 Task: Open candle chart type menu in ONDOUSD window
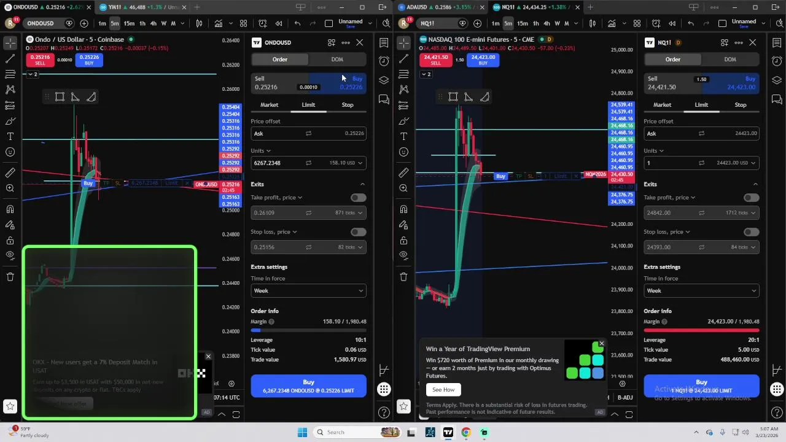tap(199, 23)
